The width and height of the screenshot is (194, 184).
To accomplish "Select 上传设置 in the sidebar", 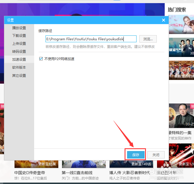I will 19,44.
